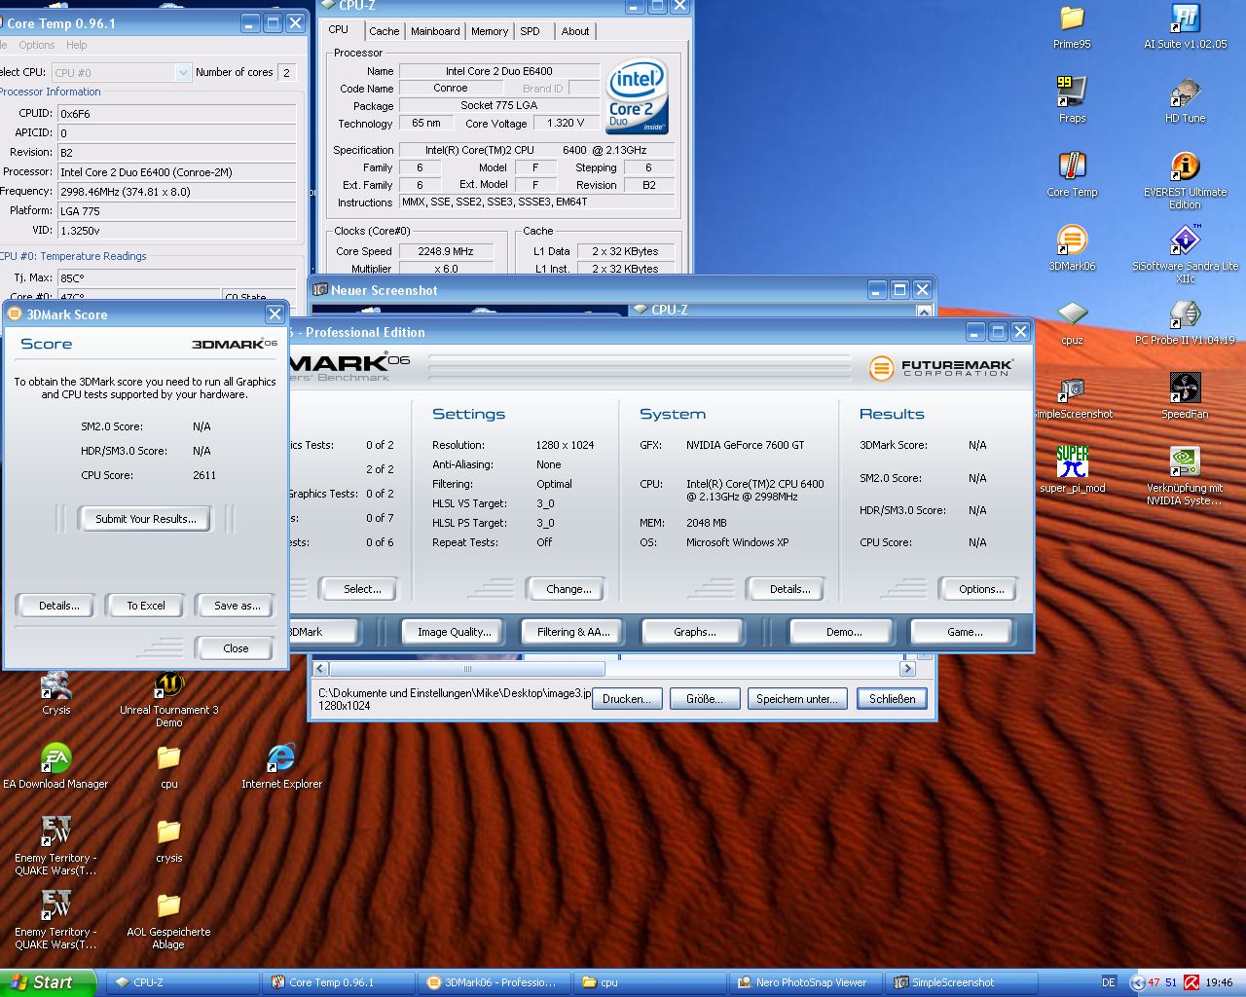This screenshot has width=1246, height=997.
Task: Open the About tab in CPU-Z
Action: click(575, 31)
